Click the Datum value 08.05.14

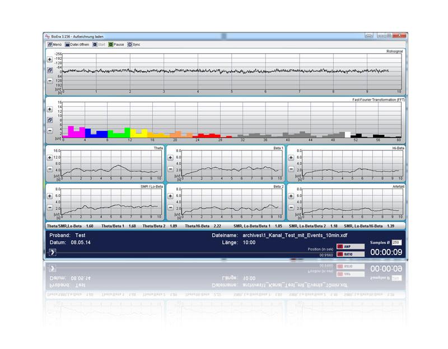point(81,243)
